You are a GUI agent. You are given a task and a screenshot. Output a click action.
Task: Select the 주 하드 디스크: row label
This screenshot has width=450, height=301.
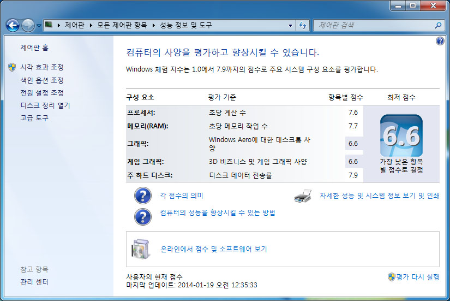pyautogui.click(x=150, y=175)
